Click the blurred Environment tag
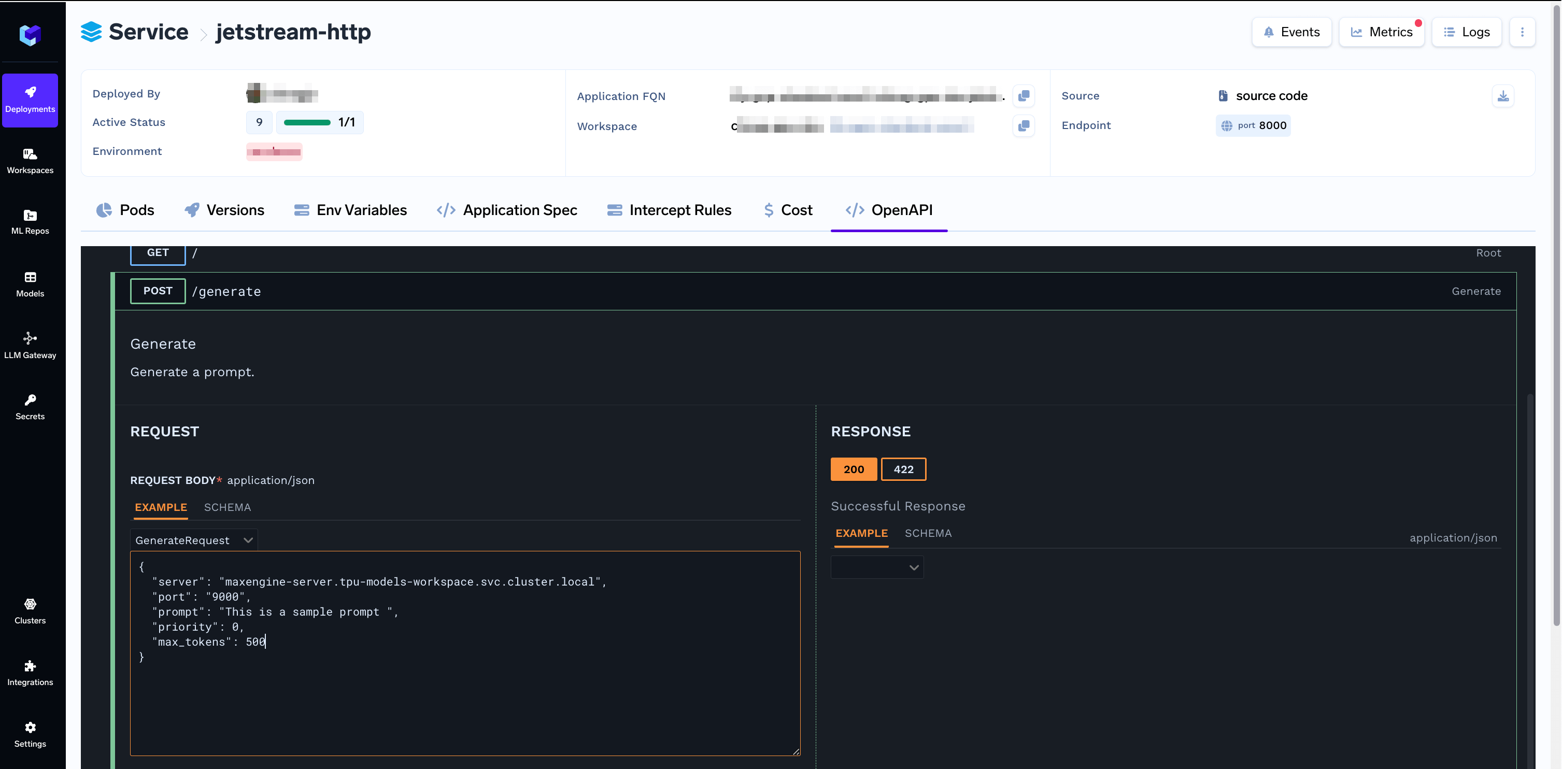The image size is (1562, 769). pos(274,152)
